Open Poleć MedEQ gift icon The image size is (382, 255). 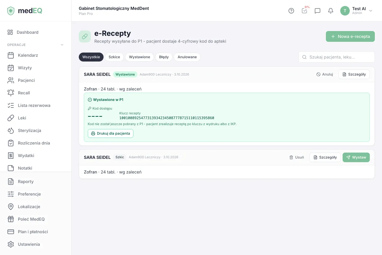tap(11, 219)
